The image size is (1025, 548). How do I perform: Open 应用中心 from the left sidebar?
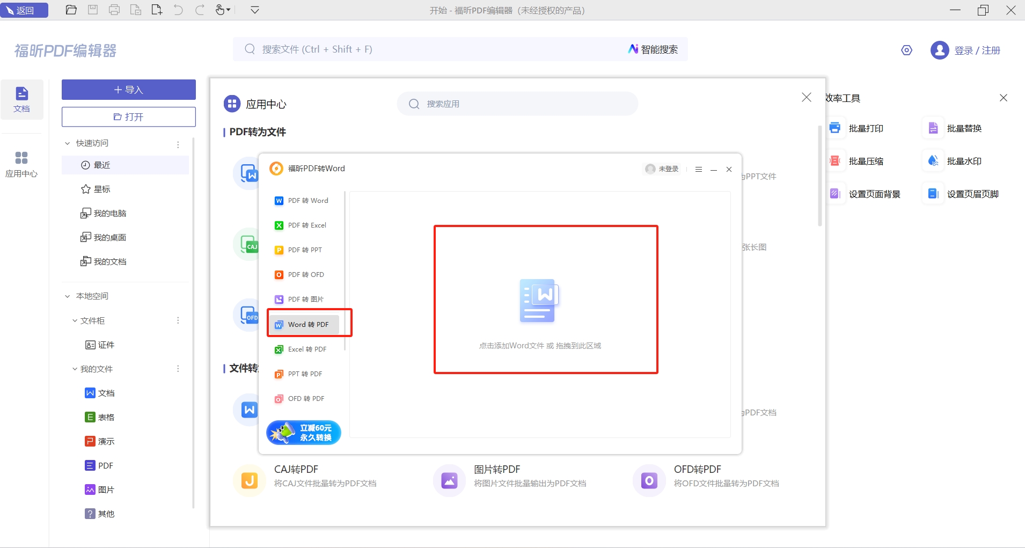click(x=21, y=164)
